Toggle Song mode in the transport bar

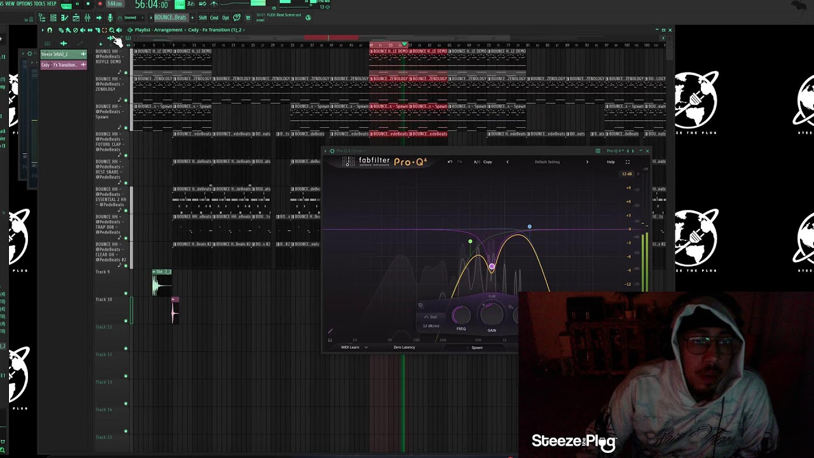tap(66, 5)
